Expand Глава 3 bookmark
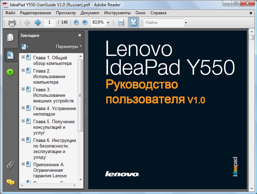 coord(23,89)
